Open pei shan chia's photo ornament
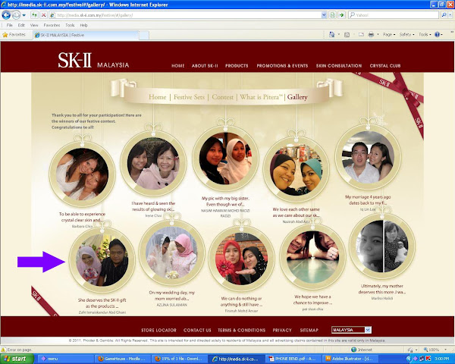The height and width of the screenshot is (364, 455). (x=312, y=256)
